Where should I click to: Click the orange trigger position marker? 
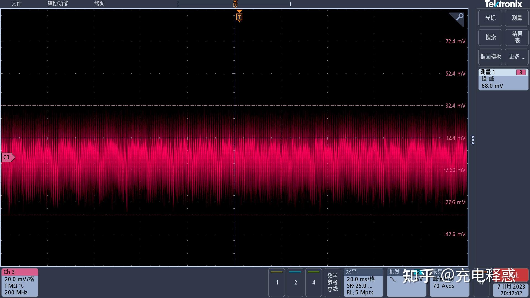(x=239, y=17)
